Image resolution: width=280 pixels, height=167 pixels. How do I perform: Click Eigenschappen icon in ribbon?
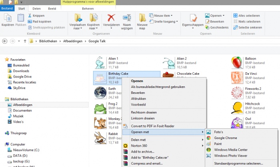coord(193,18)
